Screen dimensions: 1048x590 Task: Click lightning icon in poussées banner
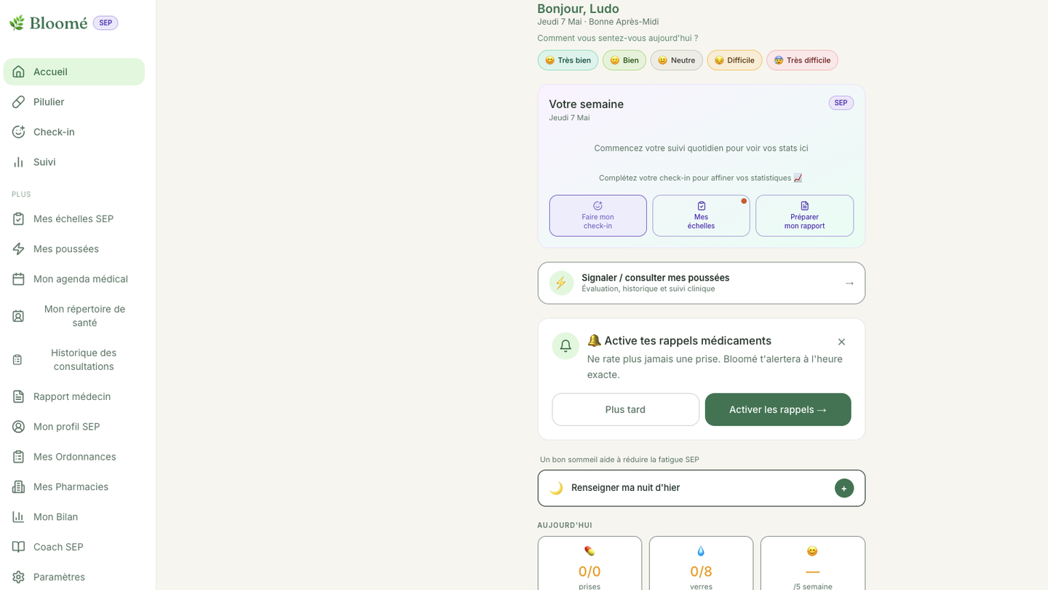(x=561, y=283)
